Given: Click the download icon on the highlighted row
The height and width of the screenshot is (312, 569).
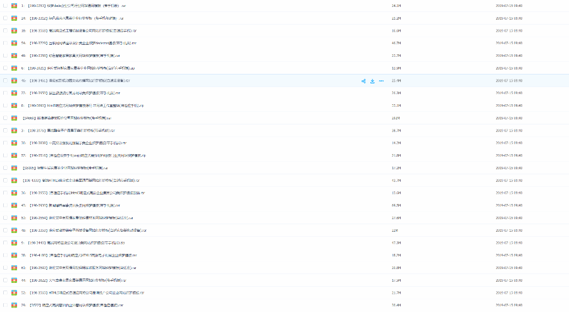Looking at the screenshot, I should (372, 81).
